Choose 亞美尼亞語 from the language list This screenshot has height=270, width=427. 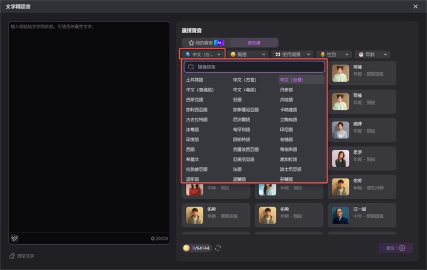[x=244, y=159]
